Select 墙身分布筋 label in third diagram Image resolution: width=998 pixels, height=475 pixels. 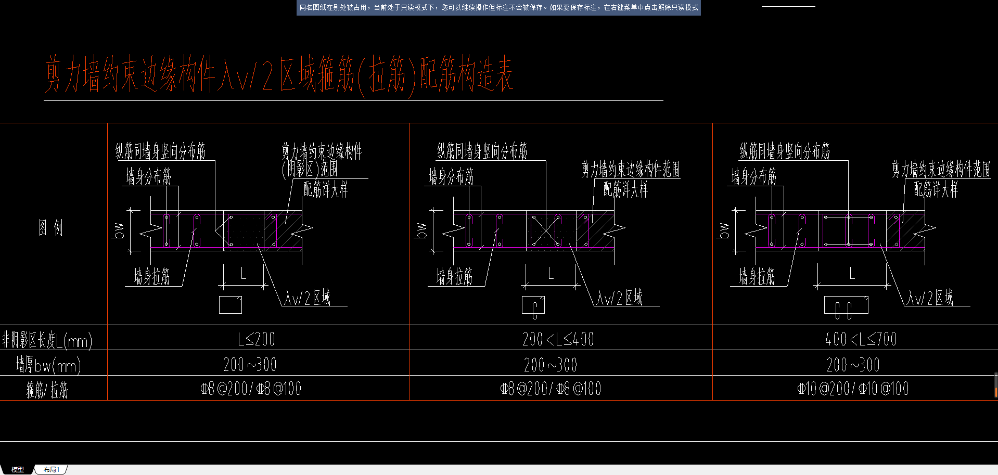[753, 176]
